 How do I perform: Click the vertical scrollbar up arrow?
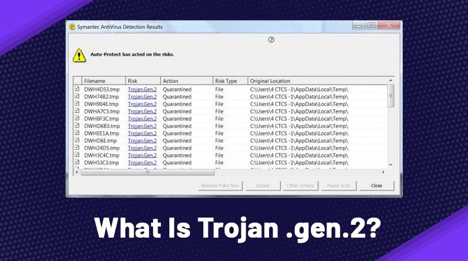tap(391, 81)
